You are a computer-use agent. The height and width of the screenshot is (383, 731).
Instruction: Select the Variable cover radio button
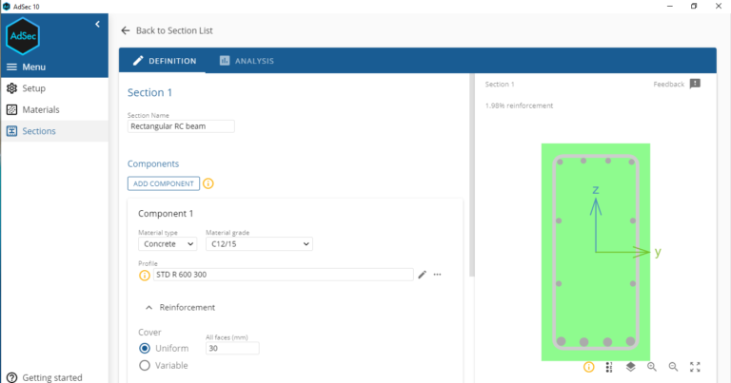pyautogui.click(x=145, y=365)
